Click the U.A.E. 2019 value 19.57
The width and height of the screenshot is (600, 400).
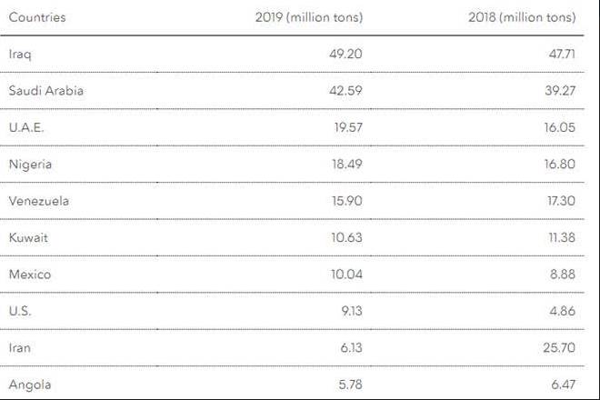pos(347,128)
